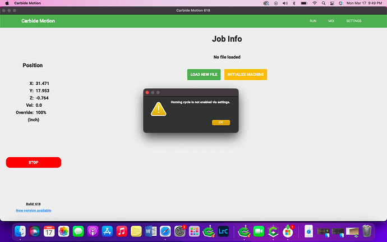Open the Microsoft installer dock icon with badge

[x=288, y=231]
